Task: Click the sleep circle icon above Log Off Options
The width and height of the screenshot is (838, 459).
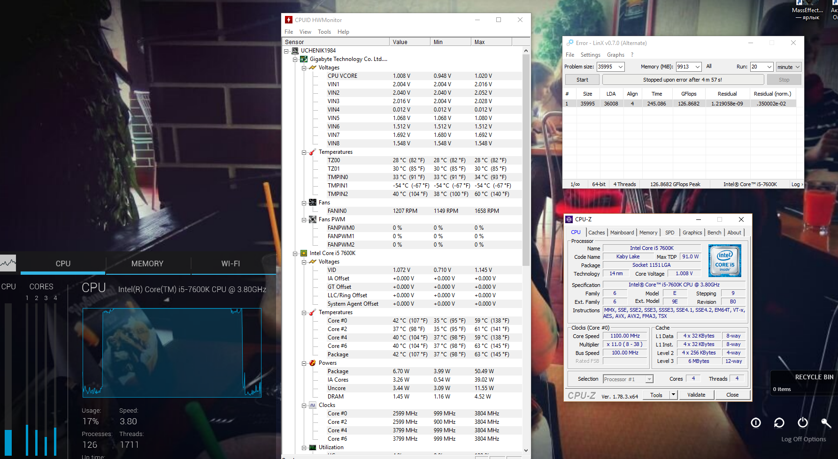Action: 756,422
